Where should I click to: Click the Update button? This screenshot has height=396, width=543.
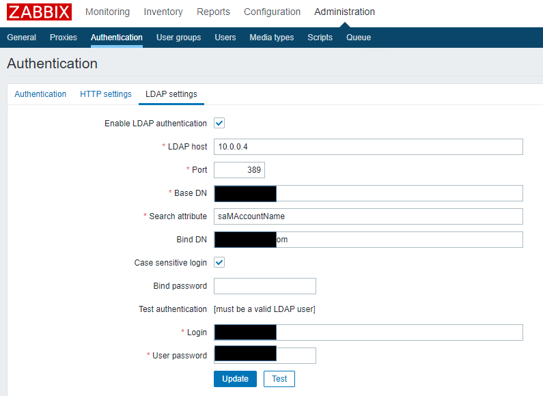235,379
